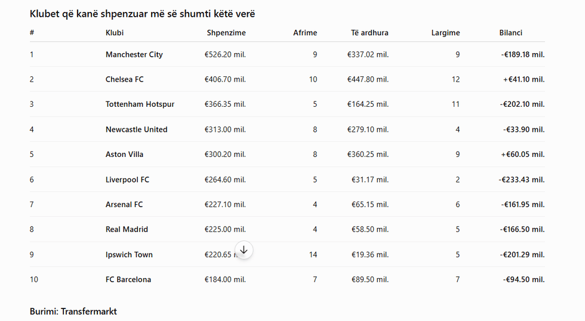Viewport: 585px width, 321px height.
Task: Click the Newcastle United entry
Action: [x=136, y=129]
